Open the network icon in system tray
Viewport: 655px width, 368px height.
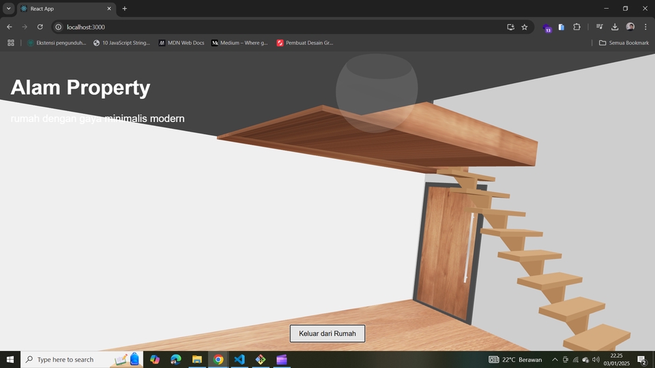coord(576,360)
